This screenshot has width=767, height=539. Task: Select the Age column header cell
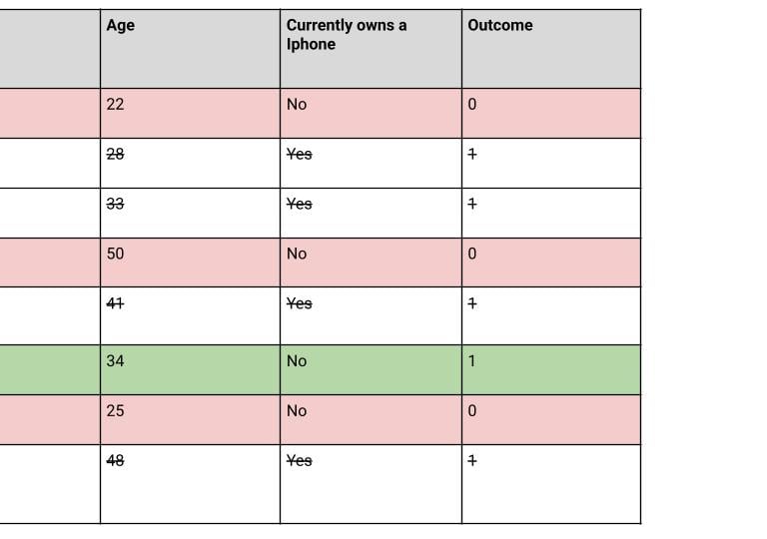[x=191, y=49]
